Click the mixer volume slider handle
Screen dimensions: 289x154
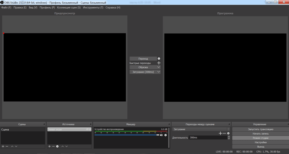point(158,135)
